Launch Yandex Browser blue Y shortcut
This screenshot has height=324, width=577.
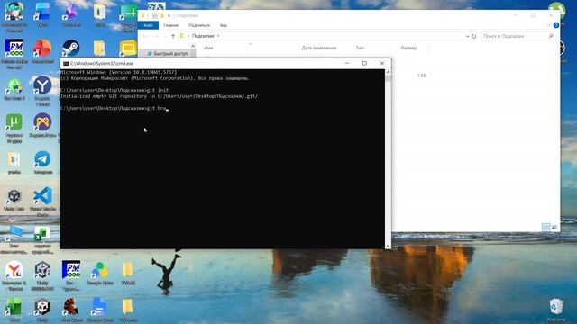coord(42,85)
